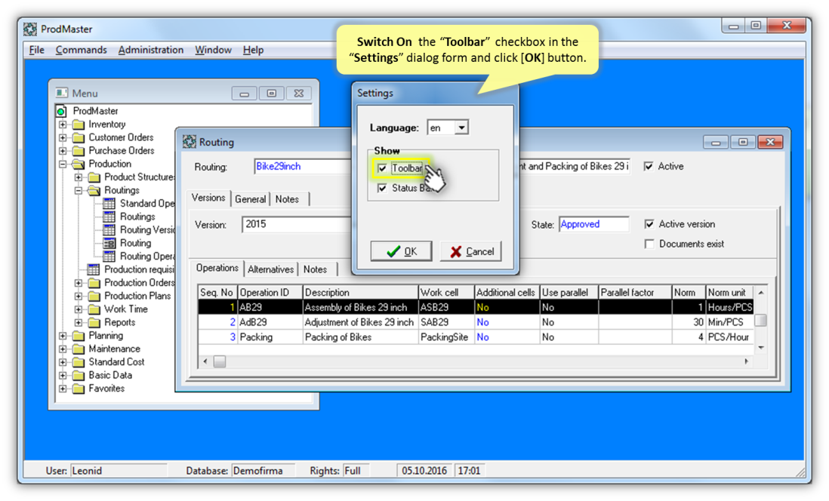Click the operations grid vertical scrollbar thumb
829x501 pixels.
[761, 320]
